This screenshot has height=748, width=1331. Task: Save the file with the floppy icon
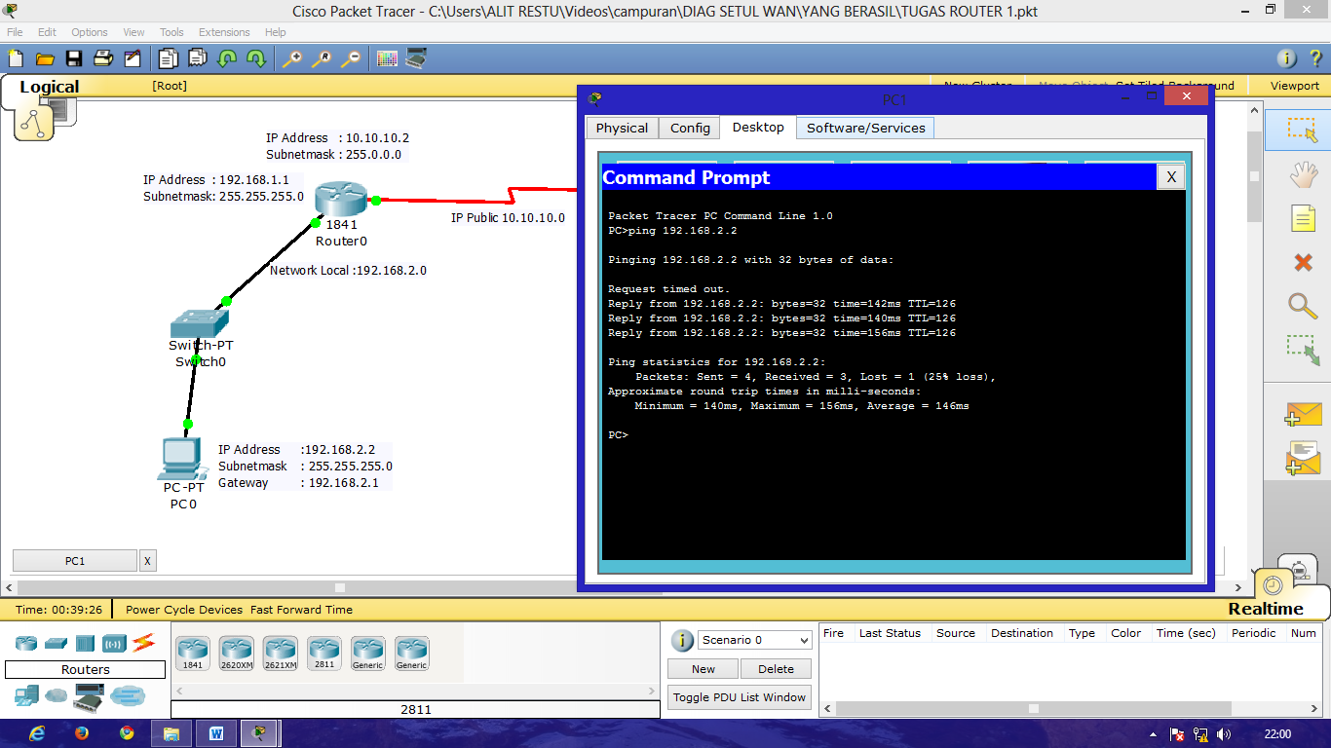(74, 58)
